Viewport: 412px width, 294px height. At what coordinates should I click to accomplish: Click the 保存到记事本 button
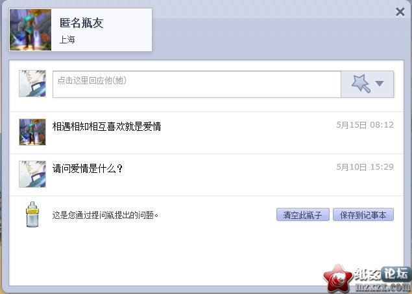point(363,215)
